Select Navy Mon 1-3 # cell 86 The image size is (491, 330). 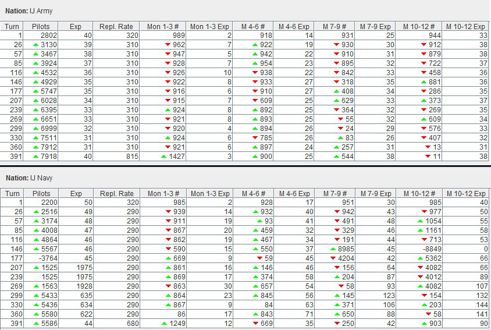(163, 314)
